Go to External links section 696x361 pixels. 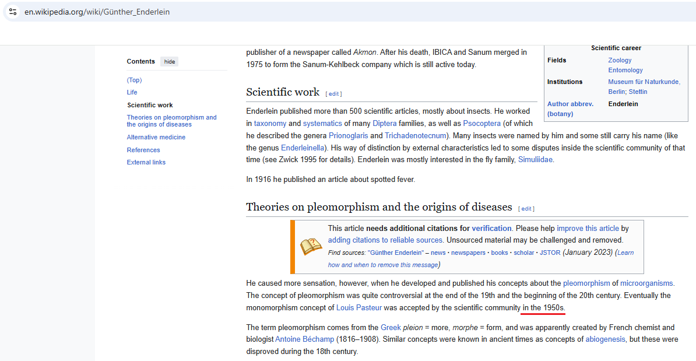pyautogui.click(x=146, y=163)
